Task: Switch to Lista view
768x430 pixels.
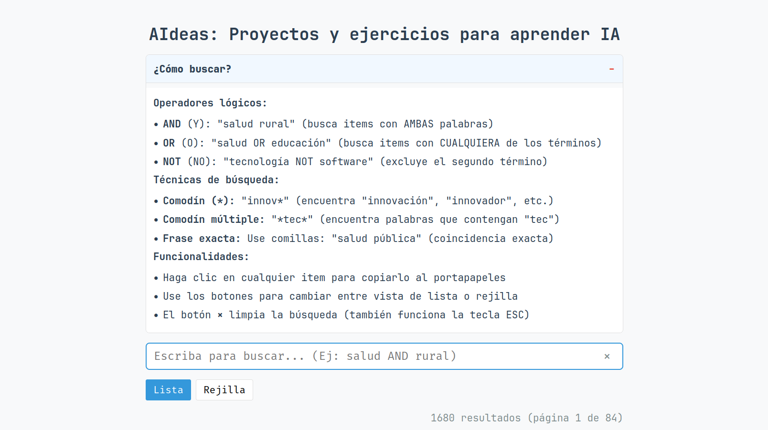Action: pyautogui.click(x=168, y=390)
